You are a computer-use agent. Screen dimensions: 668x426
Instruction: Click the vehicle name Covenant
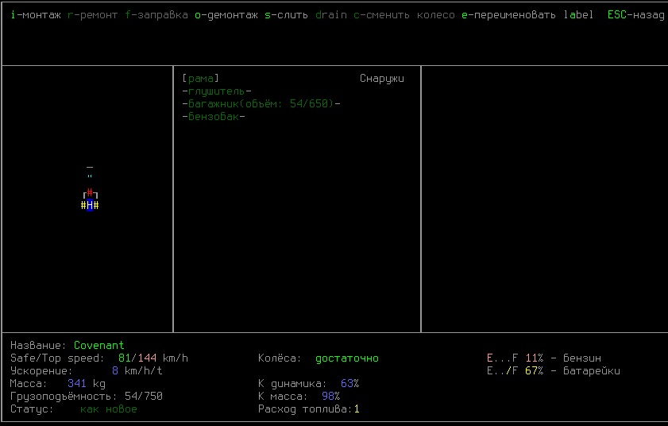pos(98,345)
